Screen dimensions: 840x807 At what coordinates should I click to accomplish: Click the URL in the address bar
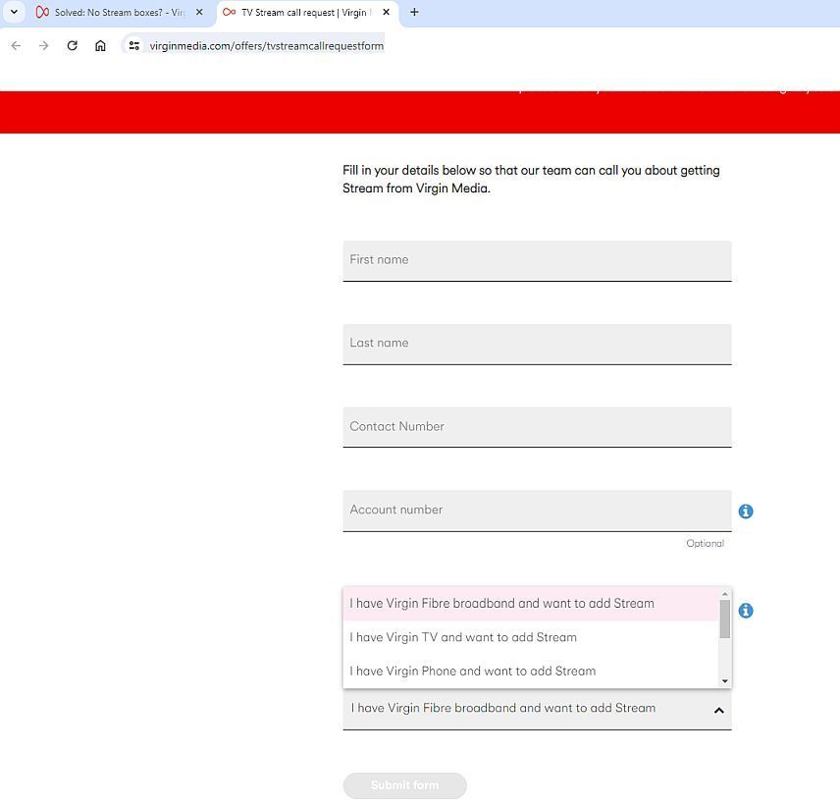point(266,45)
